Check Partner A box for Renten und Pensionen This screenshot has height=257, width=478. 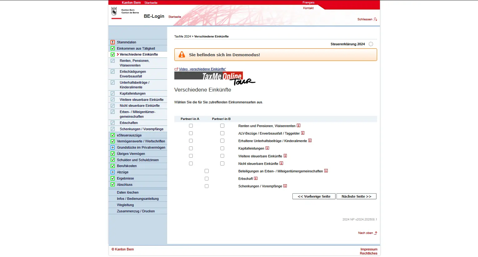(x=191, y=126)
